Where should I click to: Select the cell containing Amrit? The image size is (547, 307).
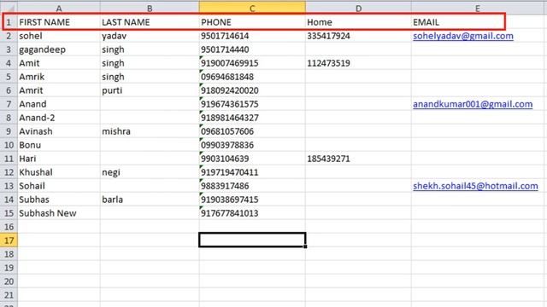59,90
